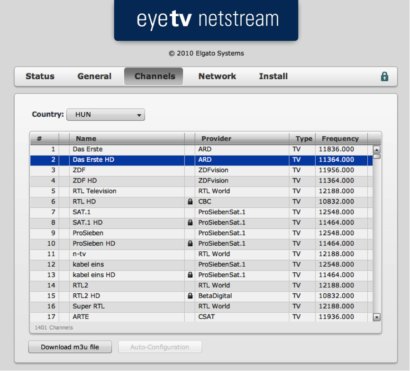Screen dimensions: 410x371
Task: Select the RTL HD channel name
Action: (x=84, y=202)
